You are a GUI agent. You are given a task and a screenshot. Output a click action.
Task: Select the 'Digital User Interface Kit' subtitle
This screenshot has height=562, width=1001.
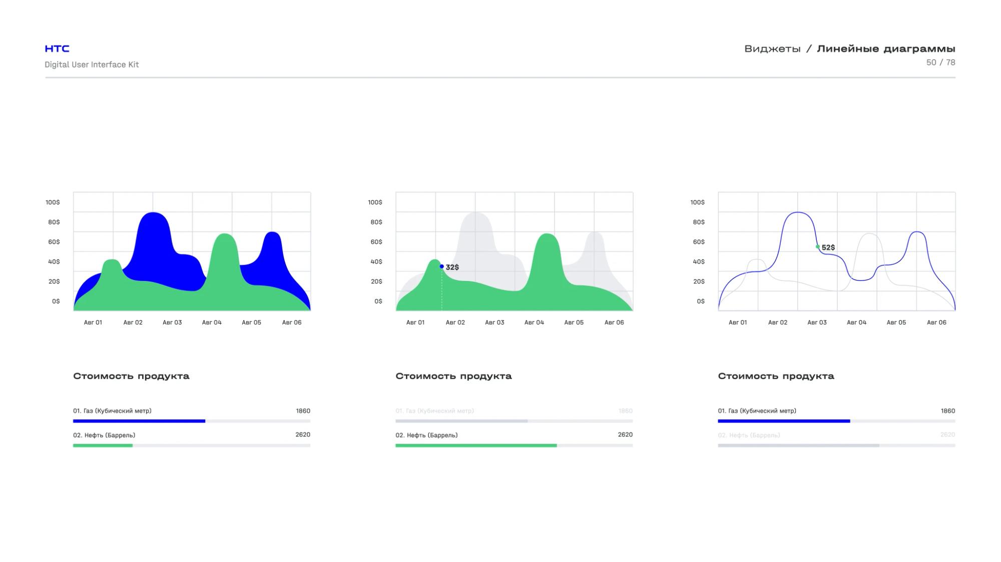92,64
